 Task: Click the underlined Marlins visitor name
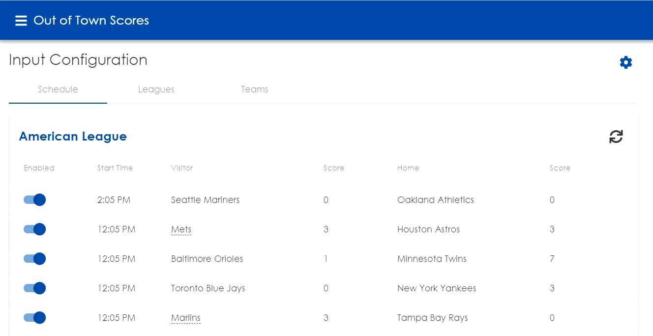click(185, 318)
